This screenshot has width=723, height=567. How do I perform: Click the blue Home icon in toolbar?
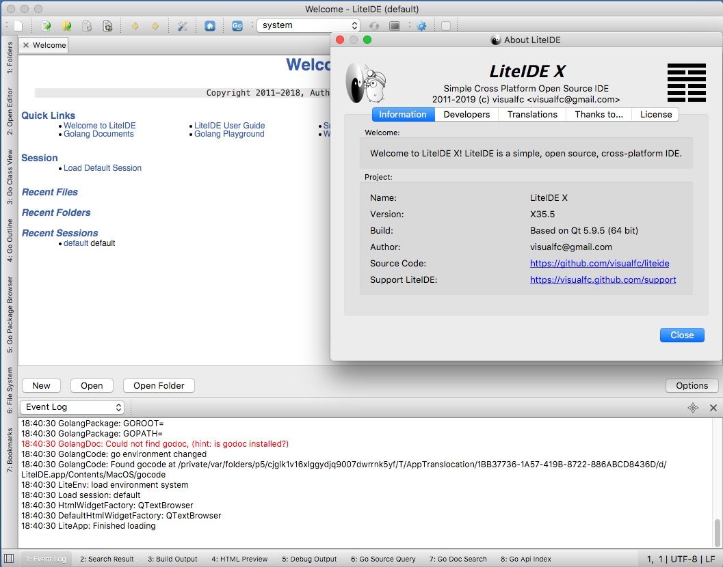[x=210, y=26]
